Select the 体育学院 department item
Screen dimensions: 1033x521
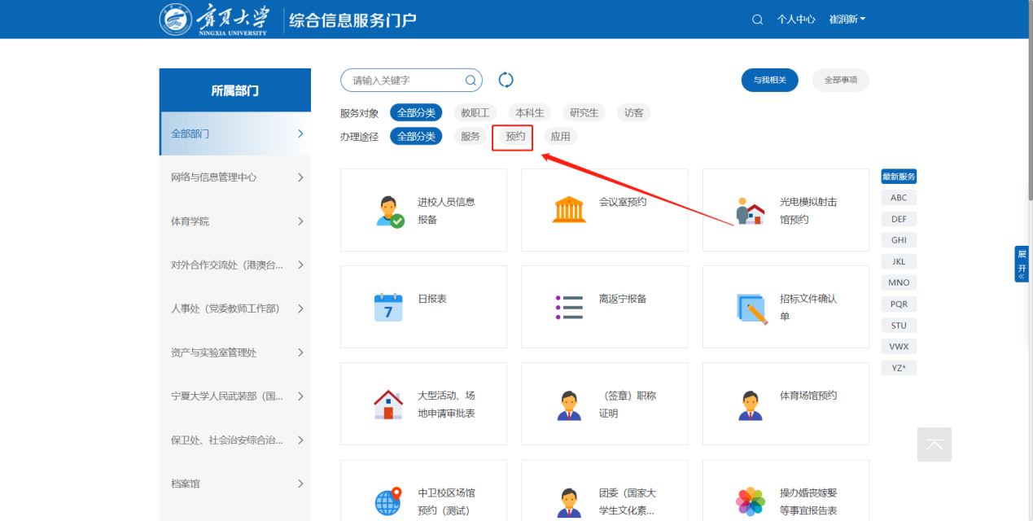coord(235,221)
